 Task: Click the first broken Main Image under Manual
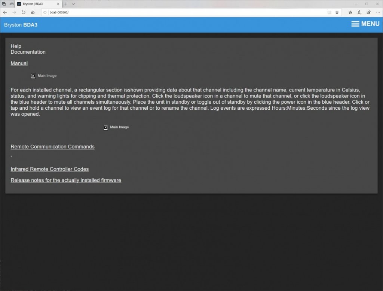tap(44, 76)
